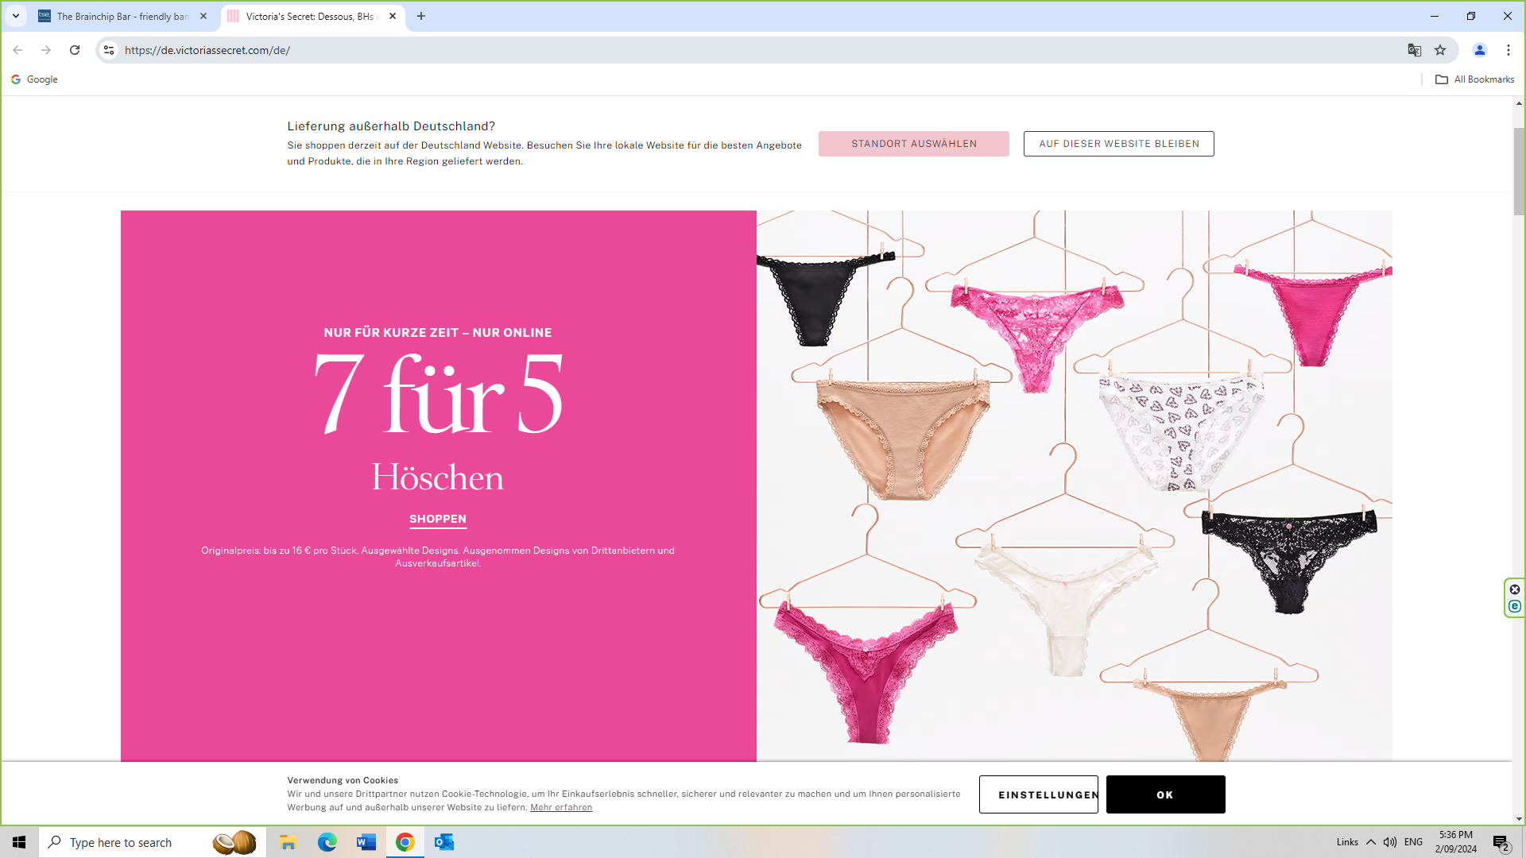Open the Windows Start menu
This screenshot has width=1526, height=858.
[x=19, y=842]
